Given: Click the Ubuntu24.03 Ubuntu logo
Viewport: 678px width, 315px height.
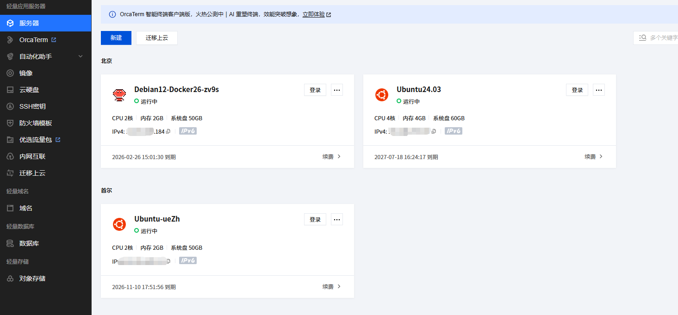Looking at the screenshot, I should [381, 95].
